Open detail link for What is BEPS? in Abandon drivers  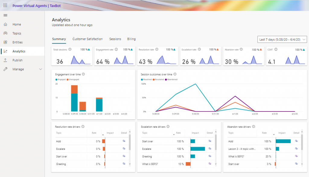[x=296, y=156]
